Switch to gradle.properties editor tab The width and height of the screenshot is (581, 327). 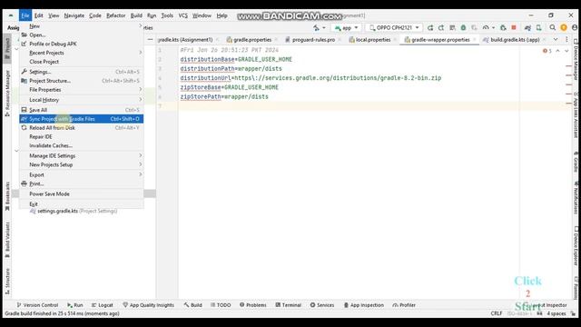(x=252, y=40)
